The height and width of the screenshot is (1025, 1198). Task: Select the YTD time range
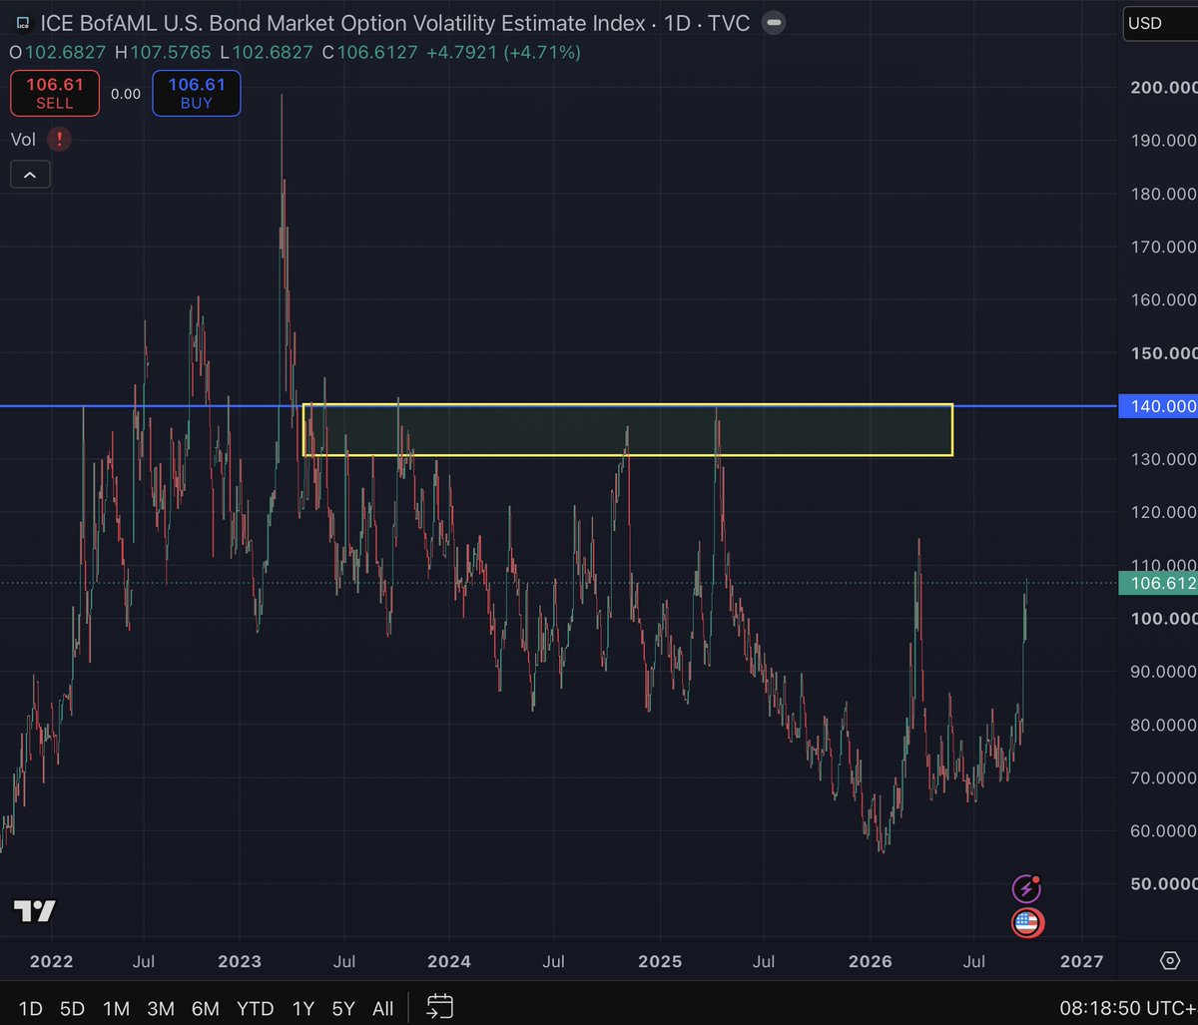256,1008
